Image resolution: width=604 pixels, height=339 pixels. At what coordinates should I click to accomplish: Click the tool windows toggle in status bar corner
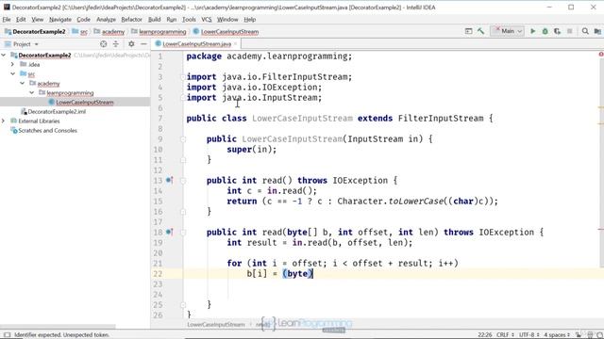coord(7,335)
